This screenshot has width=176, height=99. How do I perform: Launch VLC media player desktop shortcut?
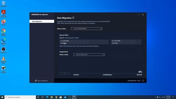tap(4, 60)
